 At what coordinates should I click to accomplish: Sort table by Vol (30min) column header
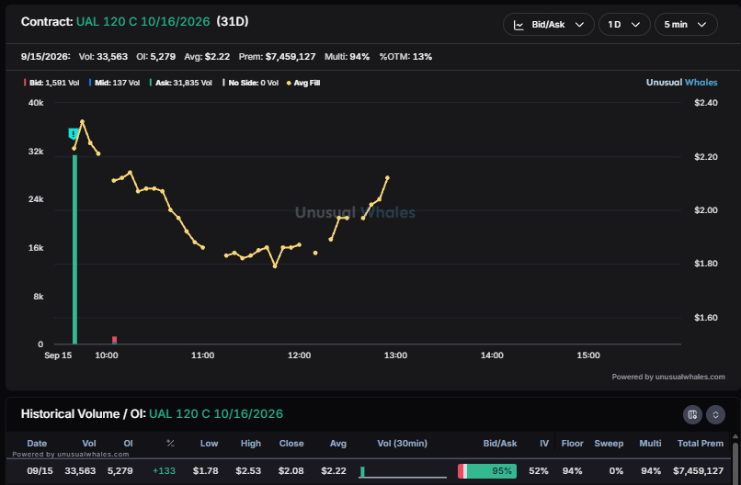click(x=402, y=443)
